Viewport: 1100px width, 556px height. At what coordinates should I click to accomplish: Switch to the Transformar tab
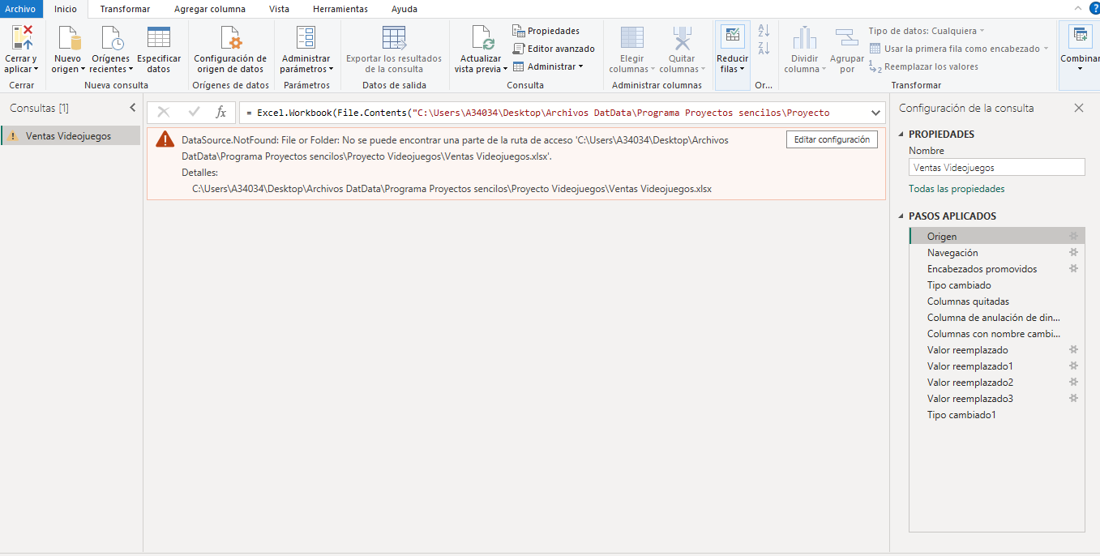click(x=125, y=9)
